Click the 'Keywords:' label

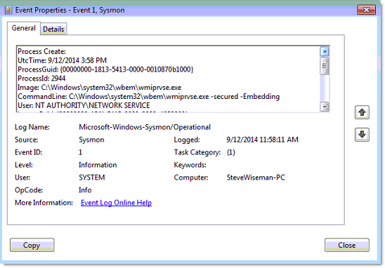(190, 165)
